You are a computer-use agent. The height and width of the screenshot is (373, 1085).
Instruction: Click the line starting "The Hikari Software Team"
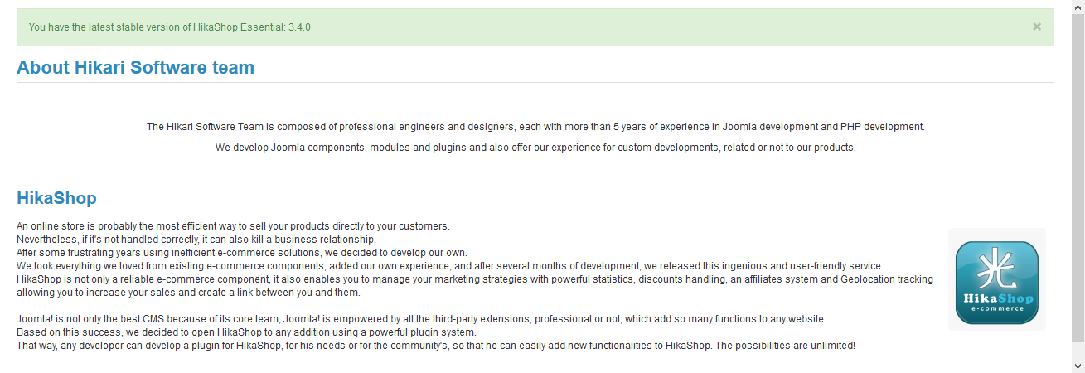click(535, 127)
